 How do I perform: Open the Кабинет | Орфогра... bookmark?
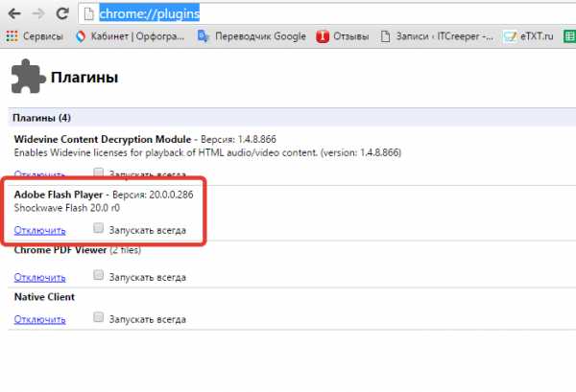coord(130,35)
